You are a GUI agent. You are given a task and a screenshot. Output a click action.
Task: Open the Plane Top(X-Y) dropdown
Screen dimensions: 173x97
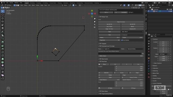coord(112,49)
